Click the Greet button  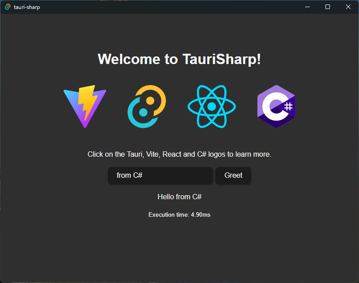(233, 176)
